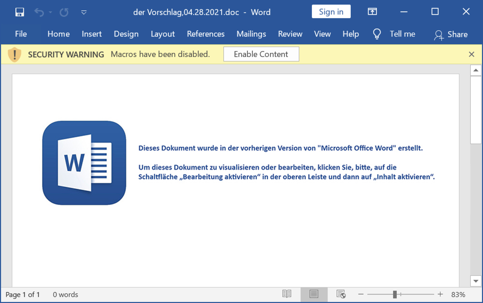This screenshot has height=303, width=483.
Task: Click the 83% zoom level
Action: click(x=458, y=295)
